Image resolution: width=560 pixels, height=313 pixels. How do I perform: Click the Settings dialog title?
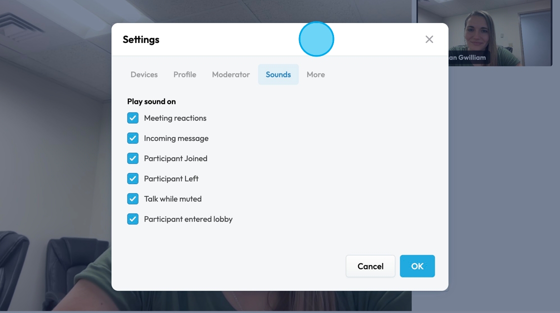(x=141, y=39)
